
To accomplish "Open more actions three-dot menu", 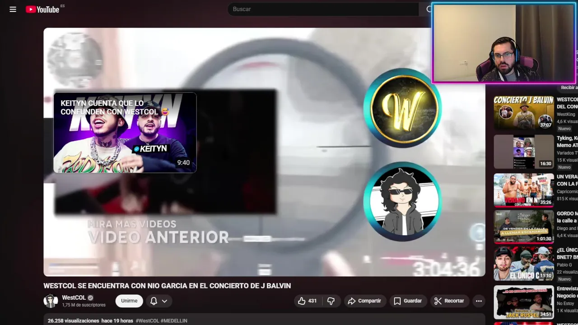I will [479, 301].
